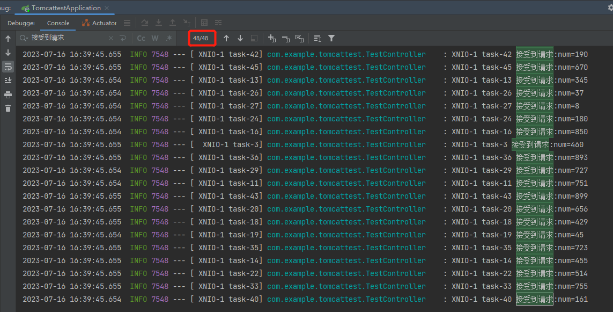This screenshot has width=613, height=312.
Task: Switch to the Debugger tab
Action: pos(21,23)
